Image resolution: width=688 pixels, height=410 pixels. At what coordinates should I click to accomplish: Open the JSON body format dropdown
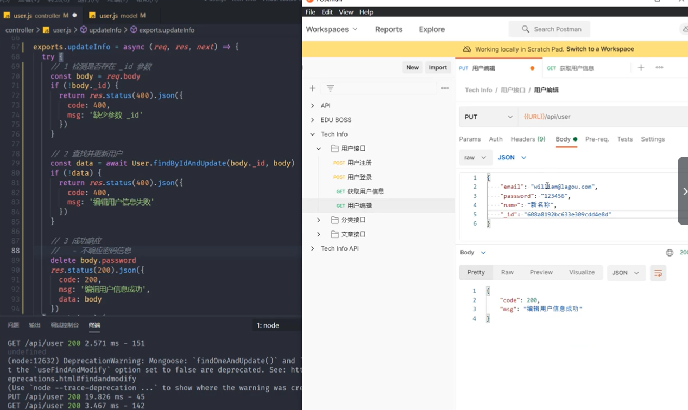tap(512, 157)
